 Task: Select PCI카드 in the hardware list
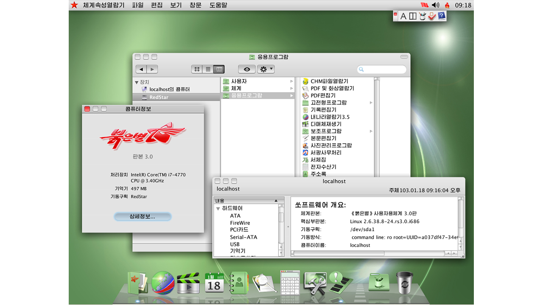(x=239, y=230)
